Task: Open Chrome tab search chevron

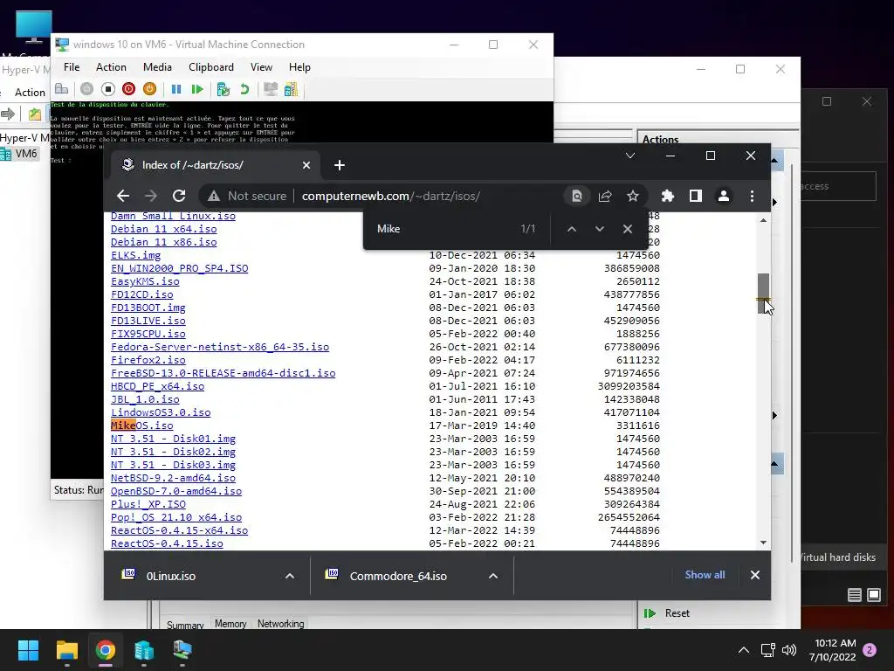Action: click(630, 156)
